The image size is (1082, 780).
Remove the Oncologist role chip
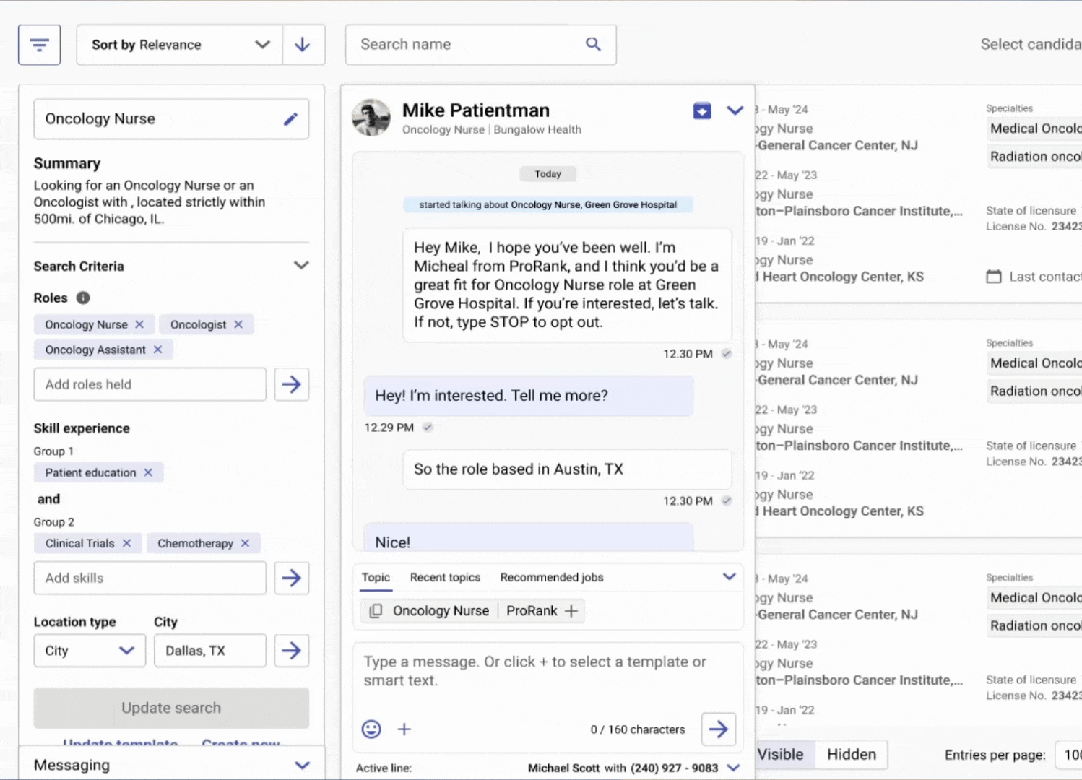coord(238,324)
